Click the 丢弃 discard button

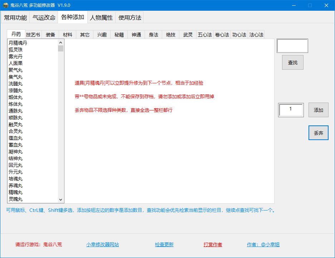[318, 133]
